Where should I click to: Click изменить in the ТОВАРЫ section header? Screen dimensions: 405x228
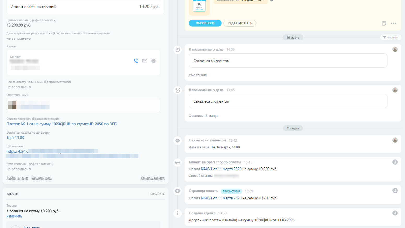click(157, 194)
